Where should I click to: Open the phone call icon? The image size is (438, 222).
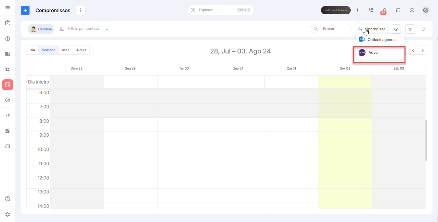tap(371, 10)
